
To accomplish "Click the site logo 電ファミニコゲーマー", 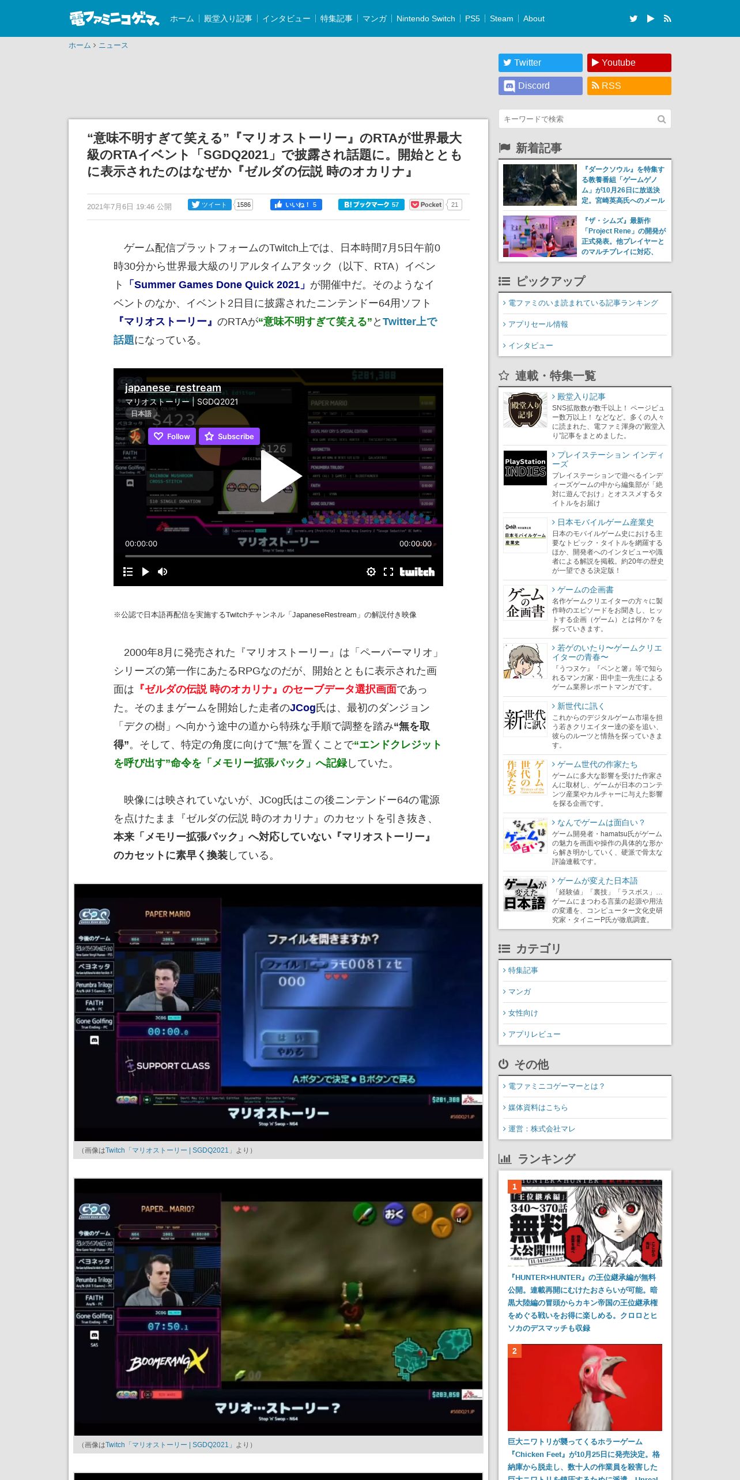I will click(114, 18).
